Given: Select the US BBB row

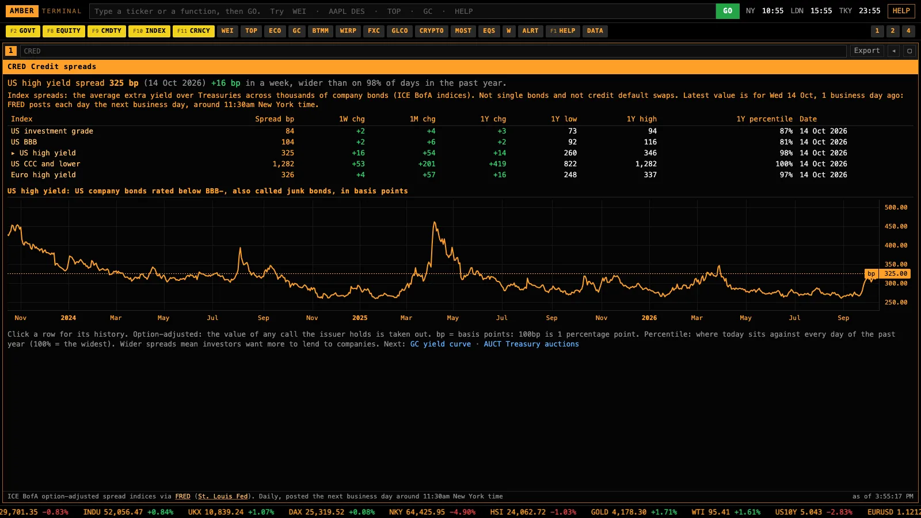Looking at the screenshot, I should coord(461,142).
